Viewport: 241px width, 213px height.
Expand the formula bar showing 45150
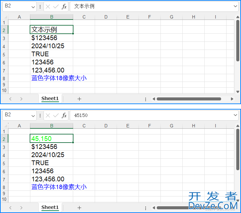point(235,115)
